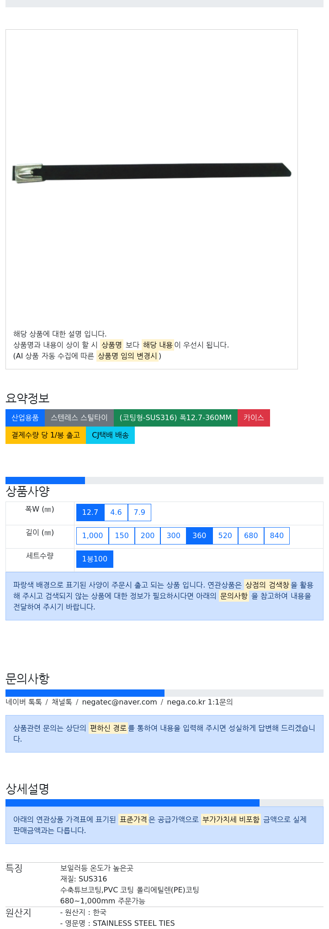Choose length 520
The width and height of the screenshot is (329, 929).
[225, 536]
